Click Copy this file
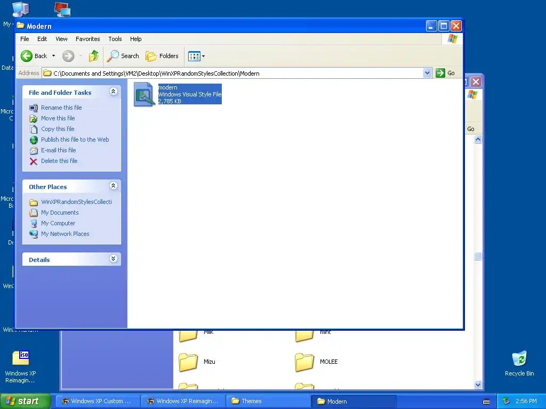 (x=58, y=129)
